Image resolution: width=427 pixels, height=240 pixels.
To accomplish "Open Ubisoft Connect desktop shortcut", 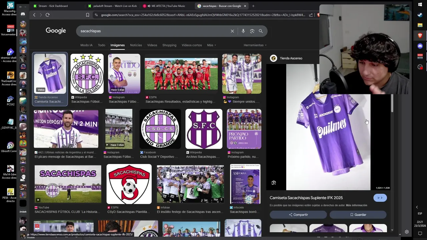I will click(10, 147).
